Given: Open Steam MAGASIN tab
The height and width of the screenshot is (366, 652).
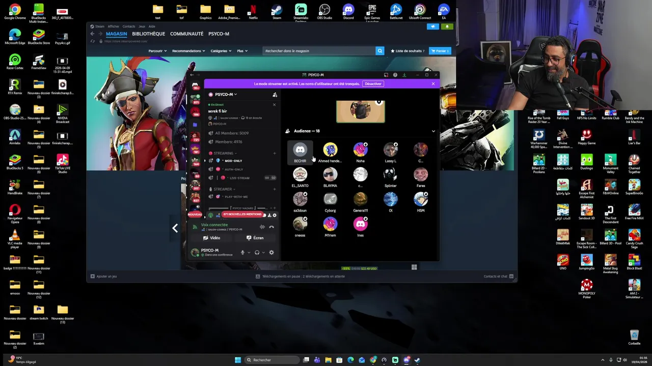Looking at the screenshot, I should click(x=117, y=34).
